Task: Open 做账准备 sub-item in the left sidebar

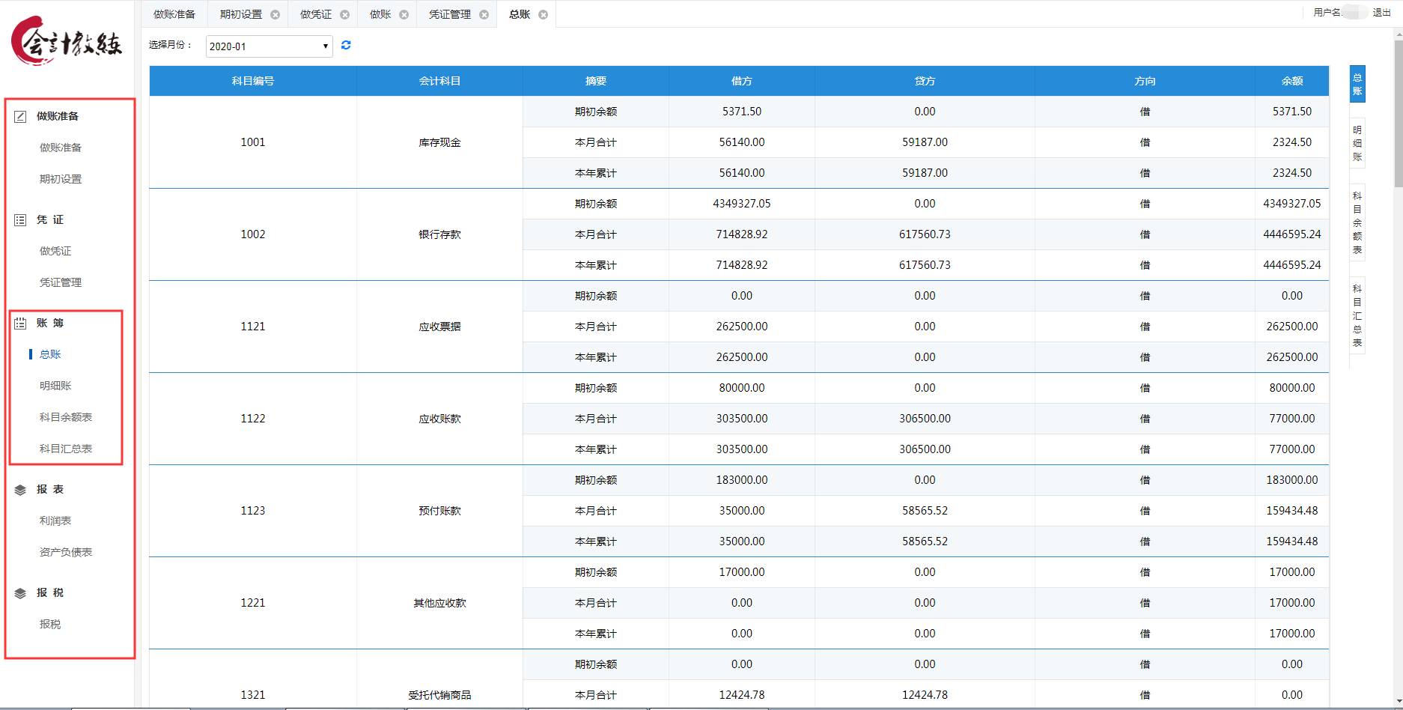Action: [61, 148]
